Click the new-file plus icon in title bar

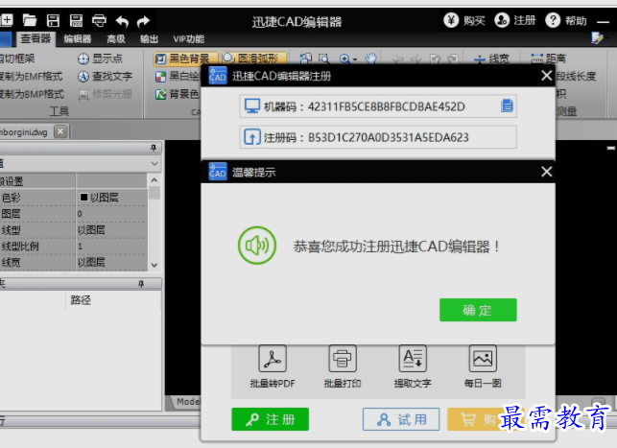(7, 20)
